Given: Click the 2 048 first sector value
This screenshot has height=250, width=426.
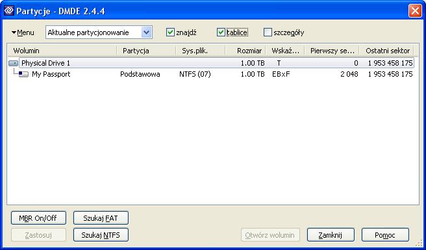Looking at the screenshot, I should click(349, 74).
